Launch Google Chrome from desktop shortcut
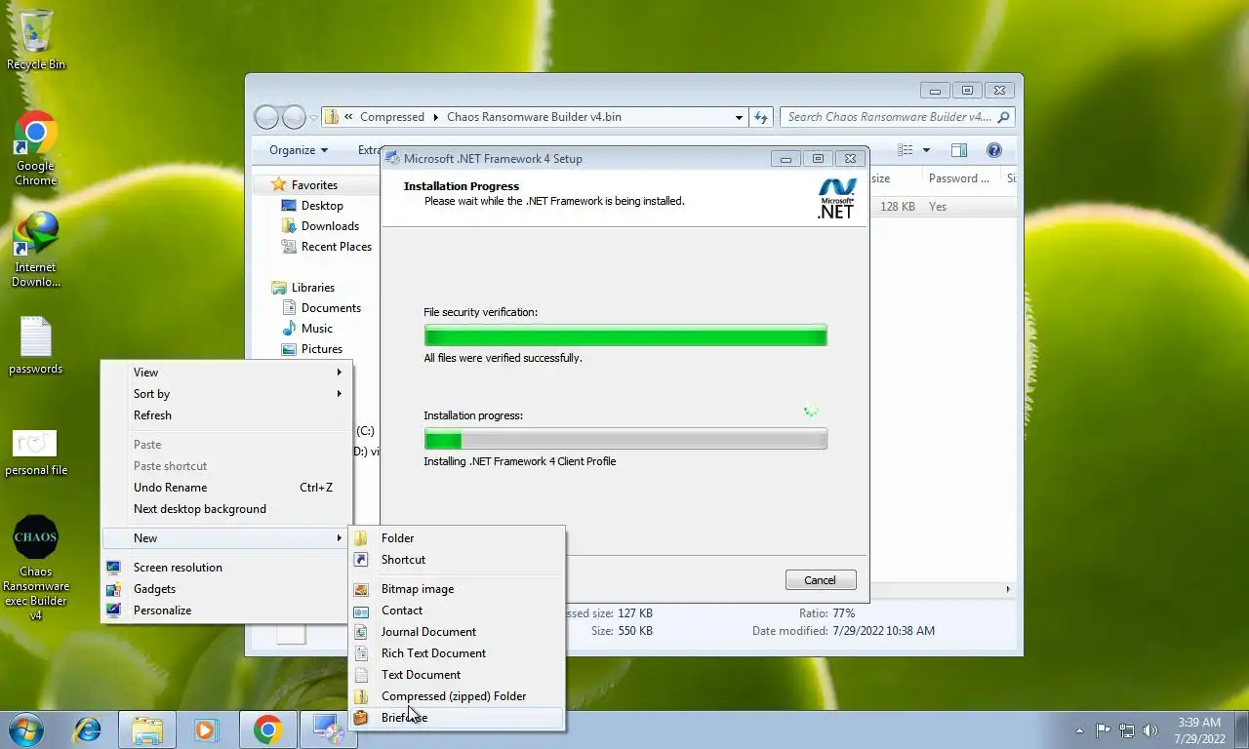1249x749 pixels. point(36,148)
